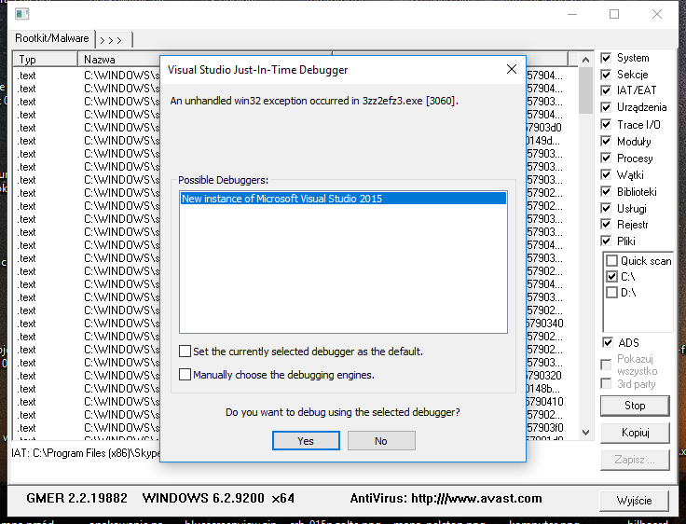Open the Rootkit/Malware tab
The width and height of the screenshot is (686, 524).
click(51, 38)
